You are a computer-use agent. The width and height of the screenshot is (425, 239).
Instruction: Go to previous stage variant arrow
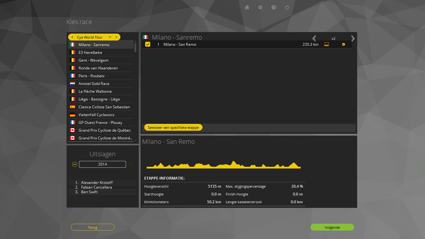point(314,38)
